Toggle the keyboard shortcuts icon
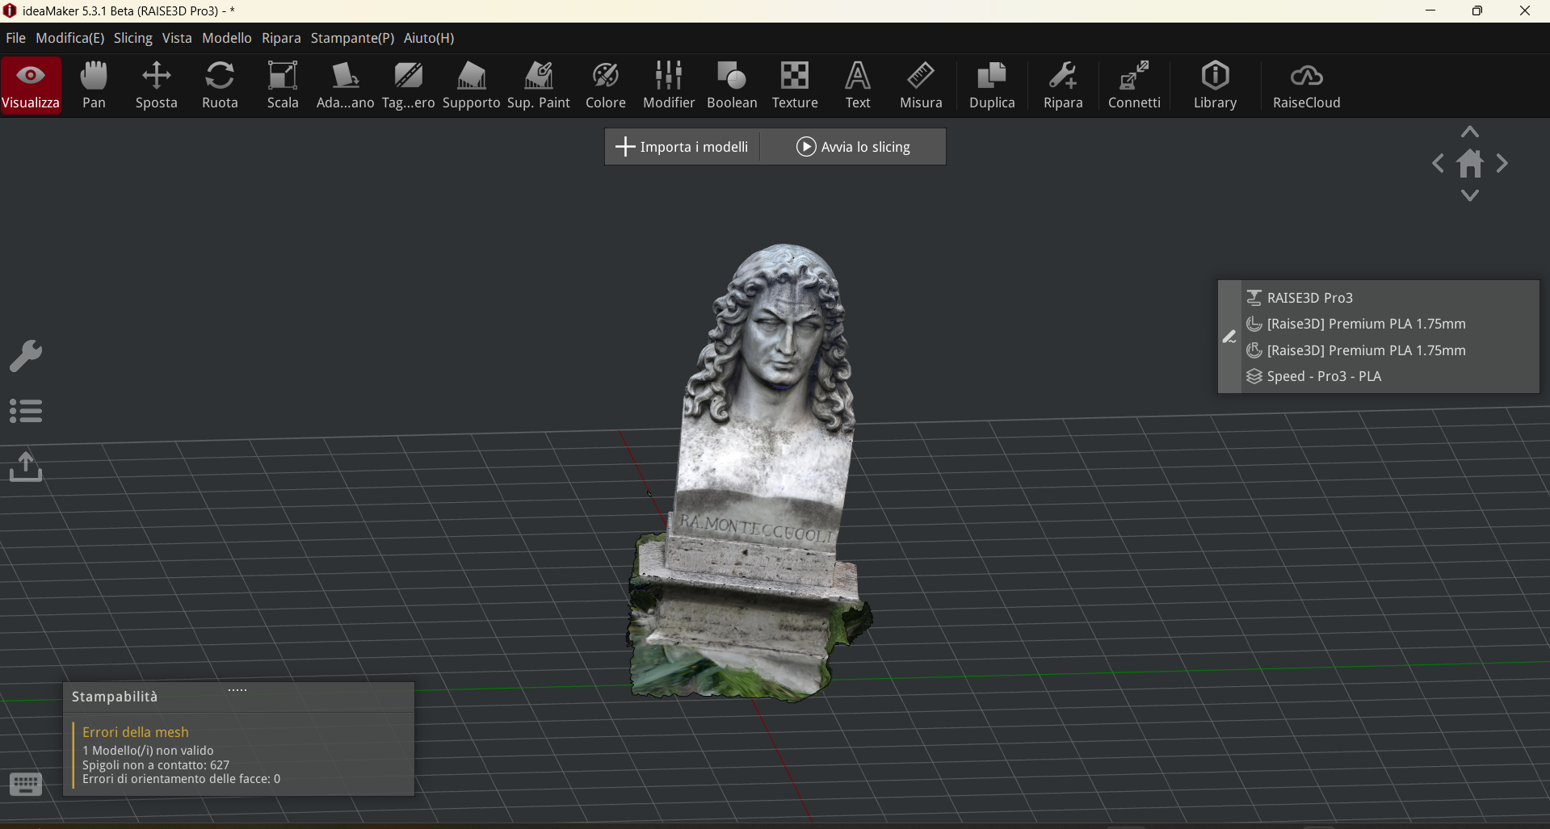1550x829 pixels. point(26,785)
